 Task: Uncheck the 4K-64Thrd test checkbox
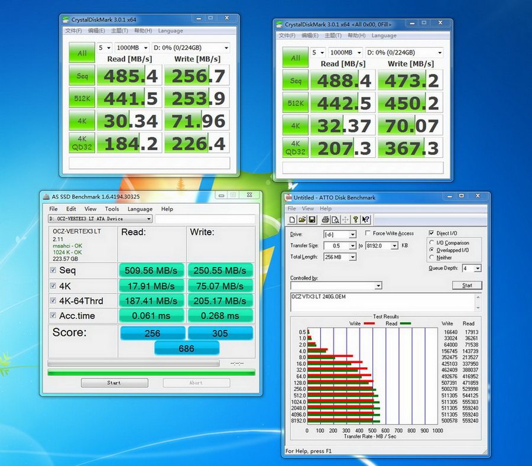point(53,301)
